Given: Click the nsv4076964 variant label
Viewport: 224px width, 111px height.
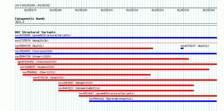Looking at the screenshot, I should (x=43, y=35).
